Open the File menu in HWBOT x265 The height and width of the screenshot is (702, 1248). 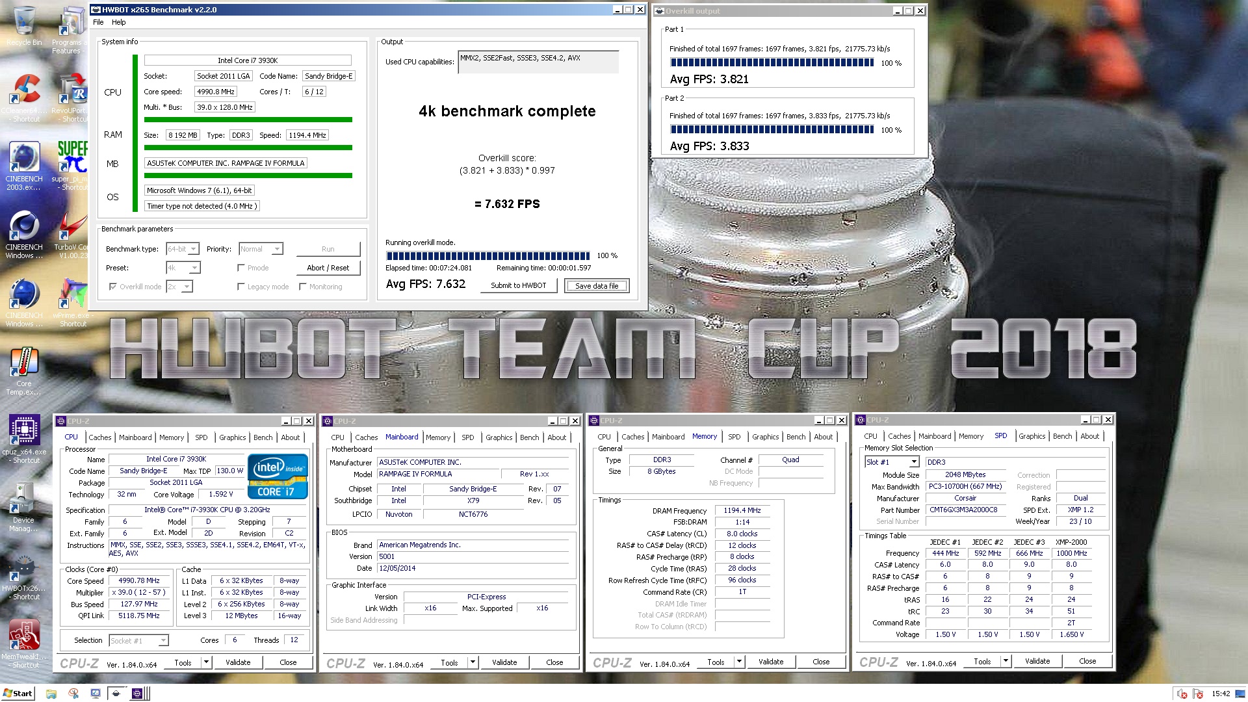pyautogui.click(x=98, y=22)
